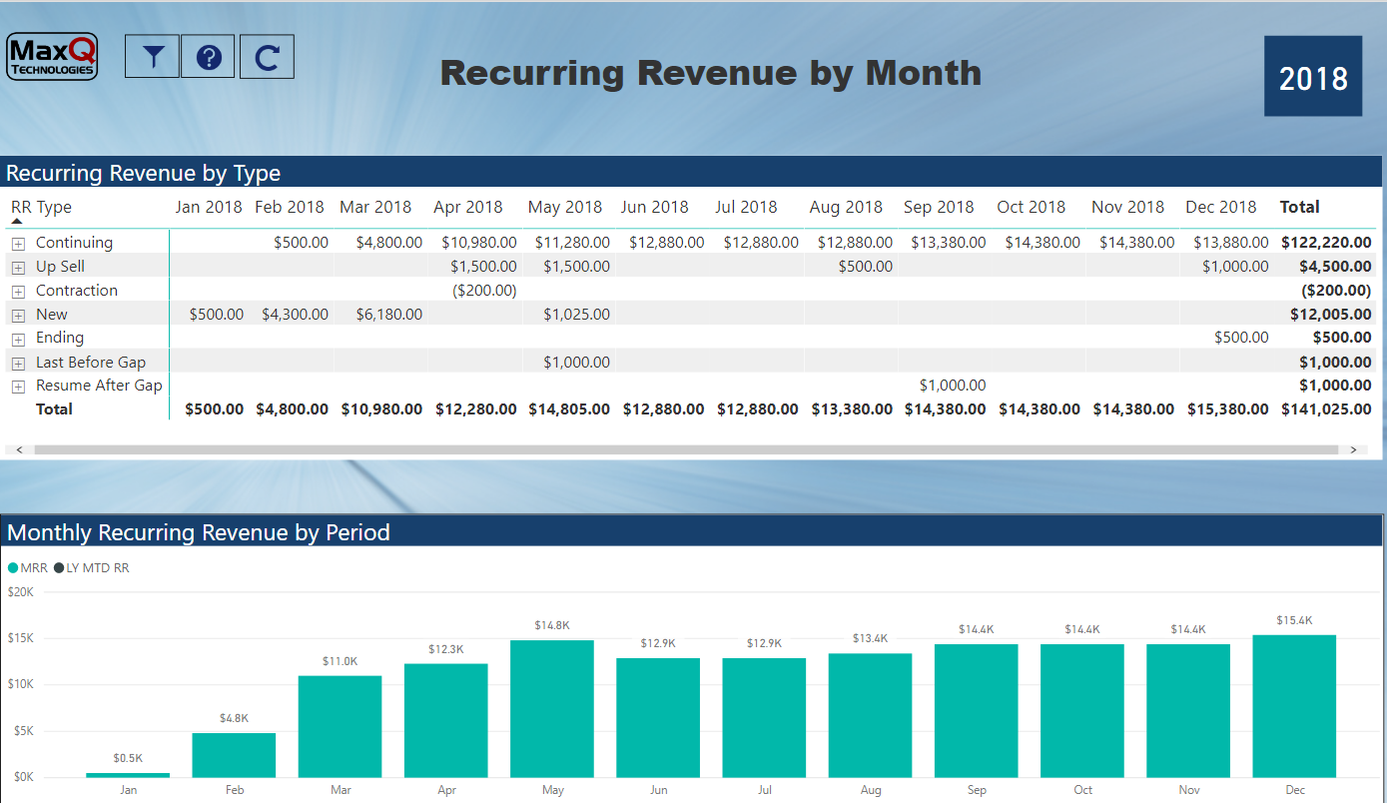The height and width of the screenshot is (803, 1387).
Task: Click the $0.5K data label
Action: pyautogui.click(x=128, y=759)
